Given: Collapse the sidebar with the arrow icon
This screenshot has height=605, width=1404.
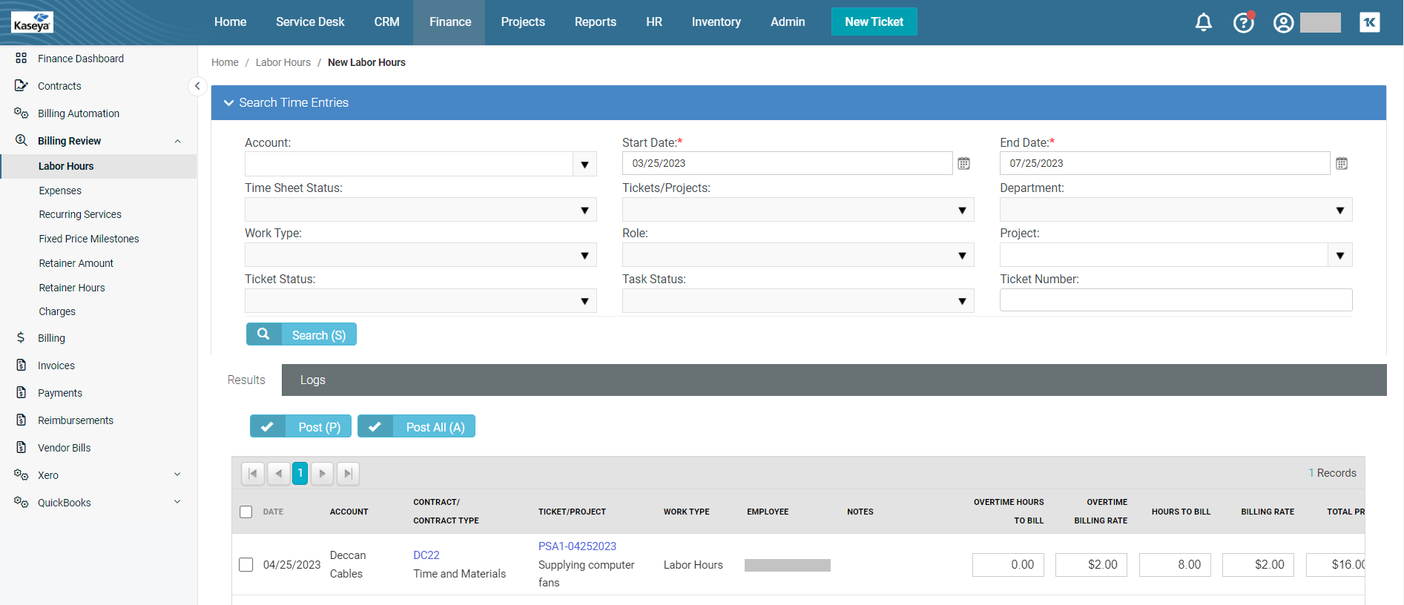Looking at the screenshot, I should [x=197, y=86].
